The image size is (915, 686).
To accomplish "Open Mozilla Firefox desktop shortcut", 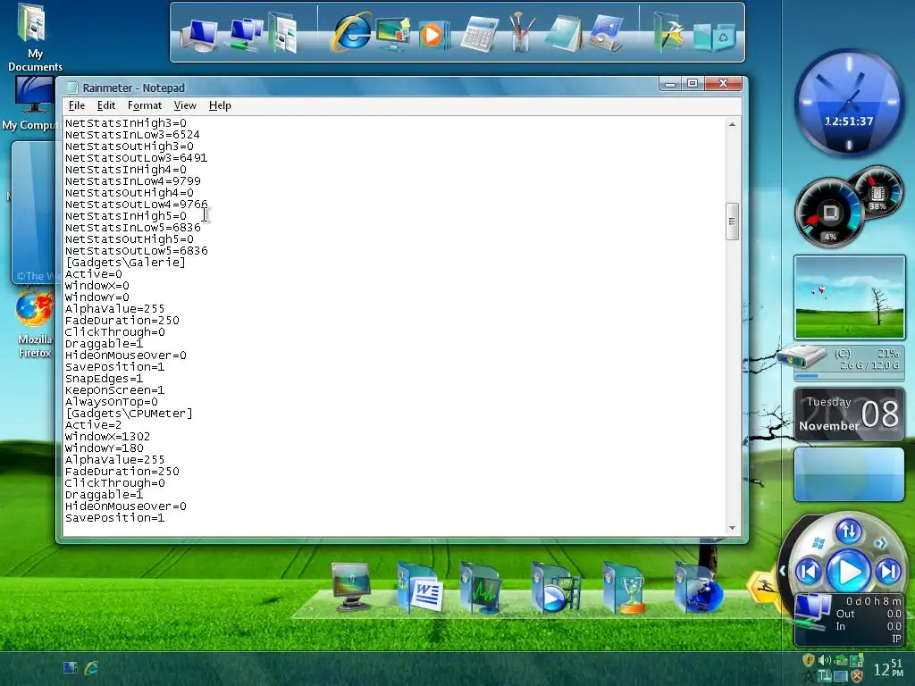I will pos(35,323).
